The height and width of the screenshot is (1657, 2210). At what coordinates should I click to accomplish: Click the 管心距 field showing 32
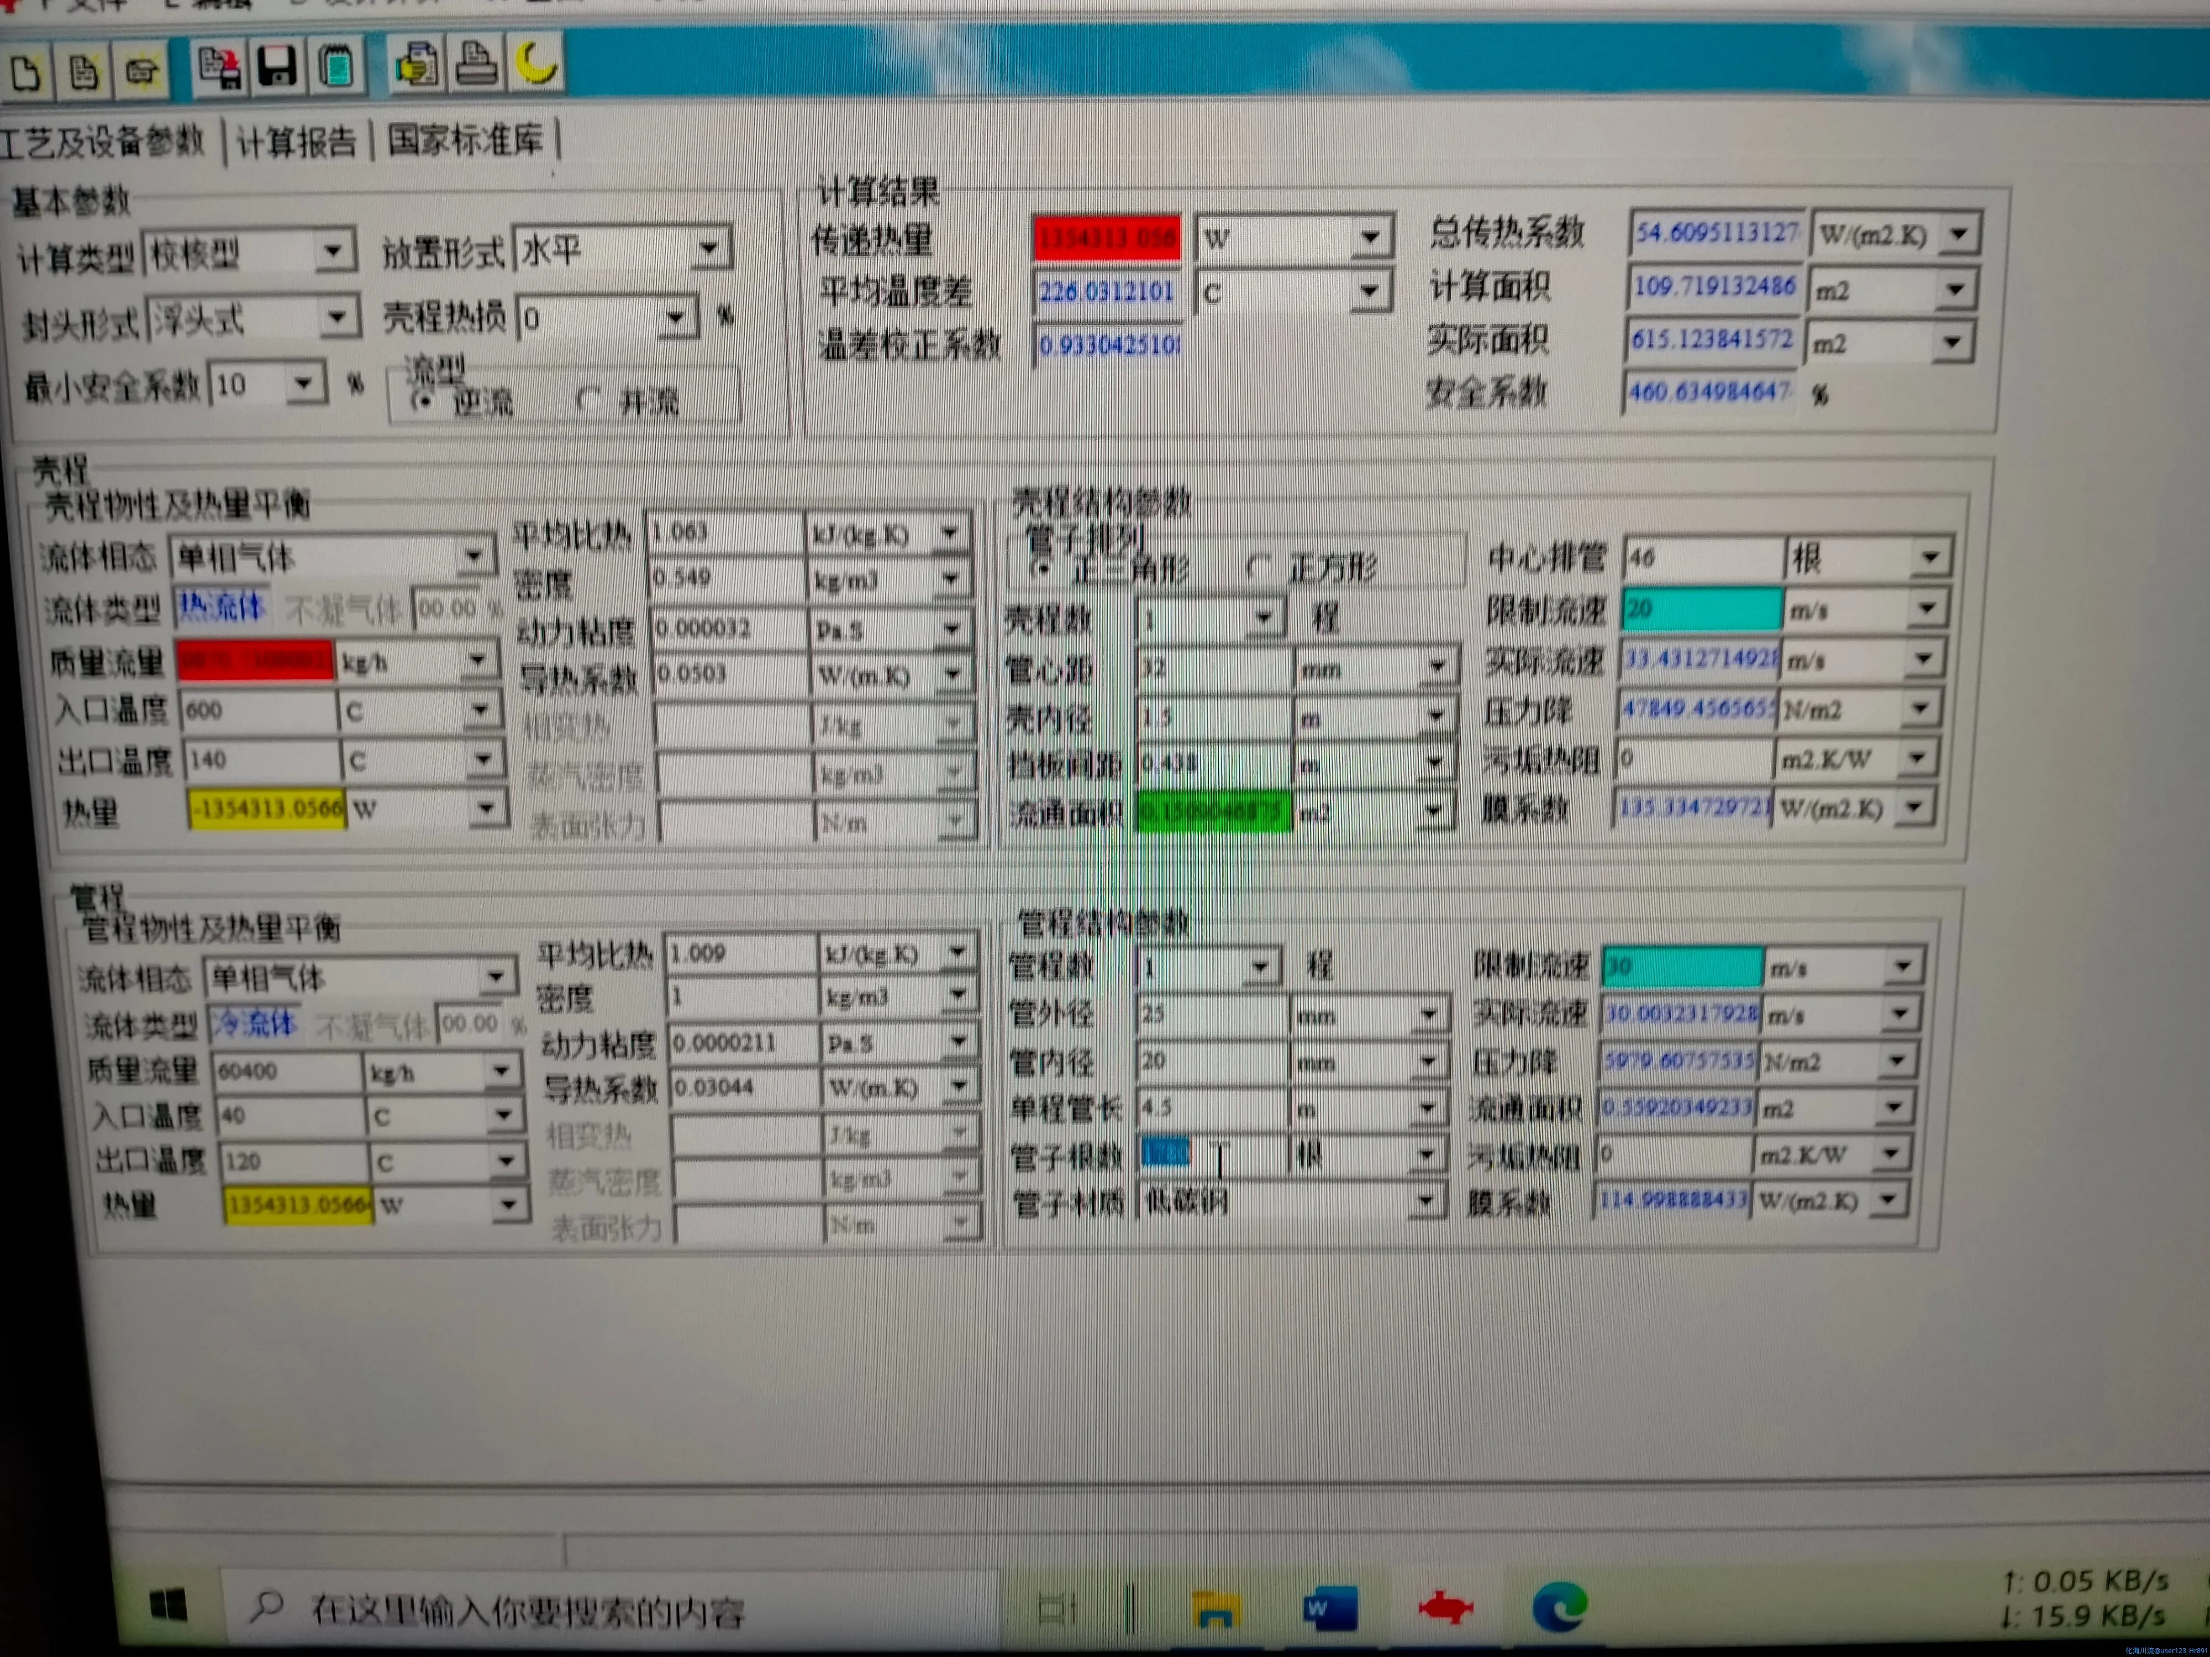coord(1214,668)
